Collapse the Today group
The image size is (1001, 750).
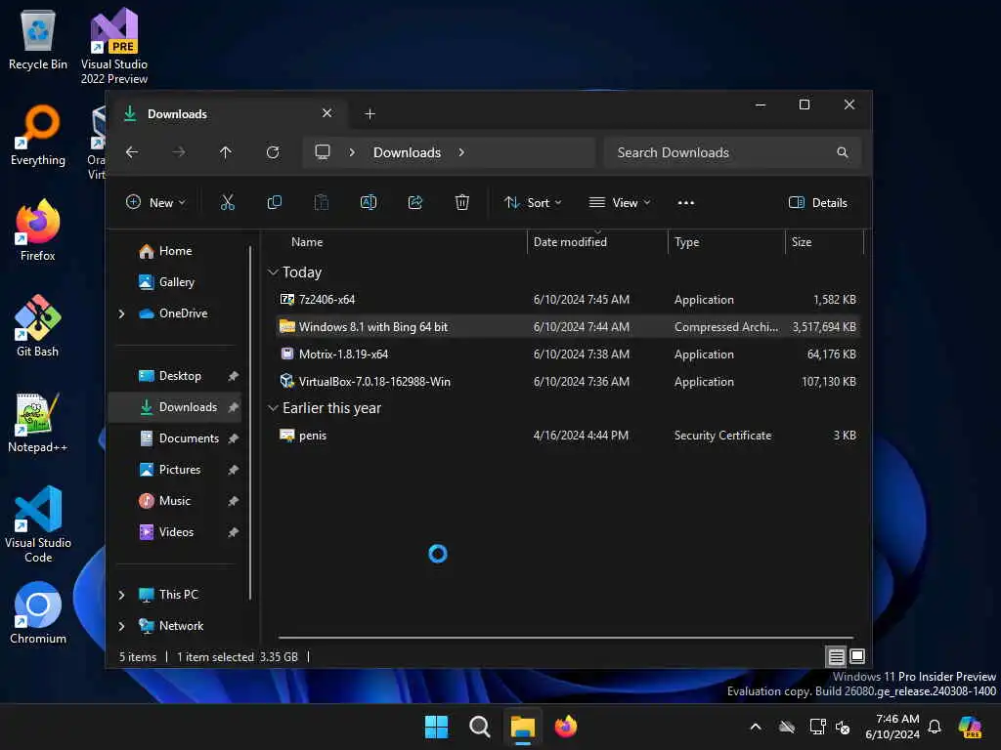[x=273, y=272]
